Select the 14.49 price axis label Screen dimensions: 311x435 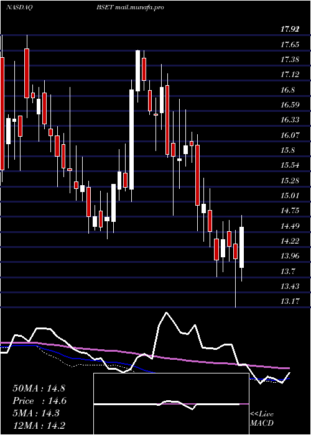click(x=290, y=226)
